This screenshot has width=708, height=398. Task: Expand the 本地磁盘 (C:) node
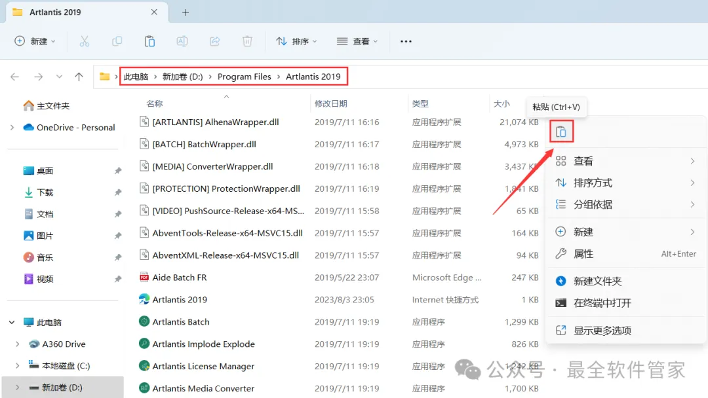pyautogui.click(x=18, y=365)
